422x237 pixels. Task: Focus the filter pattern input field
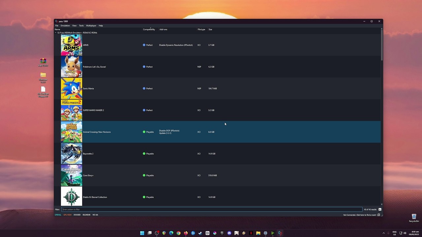coord(212,209)
